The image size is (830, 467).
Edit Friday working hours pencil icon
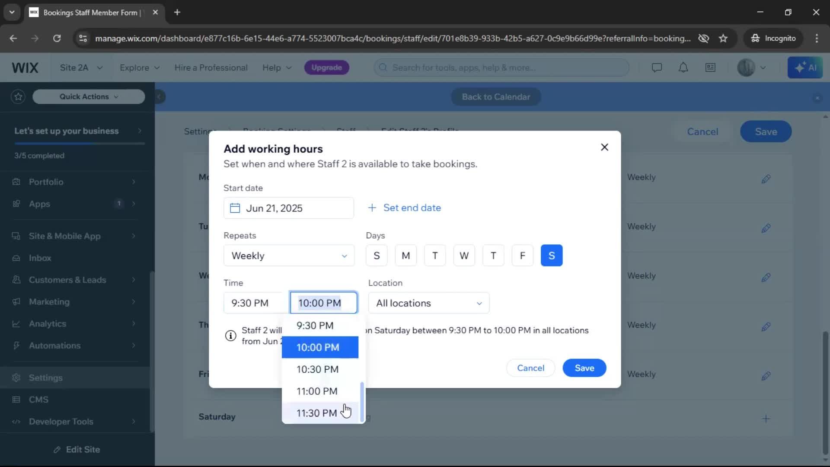(x=766, y=376)
